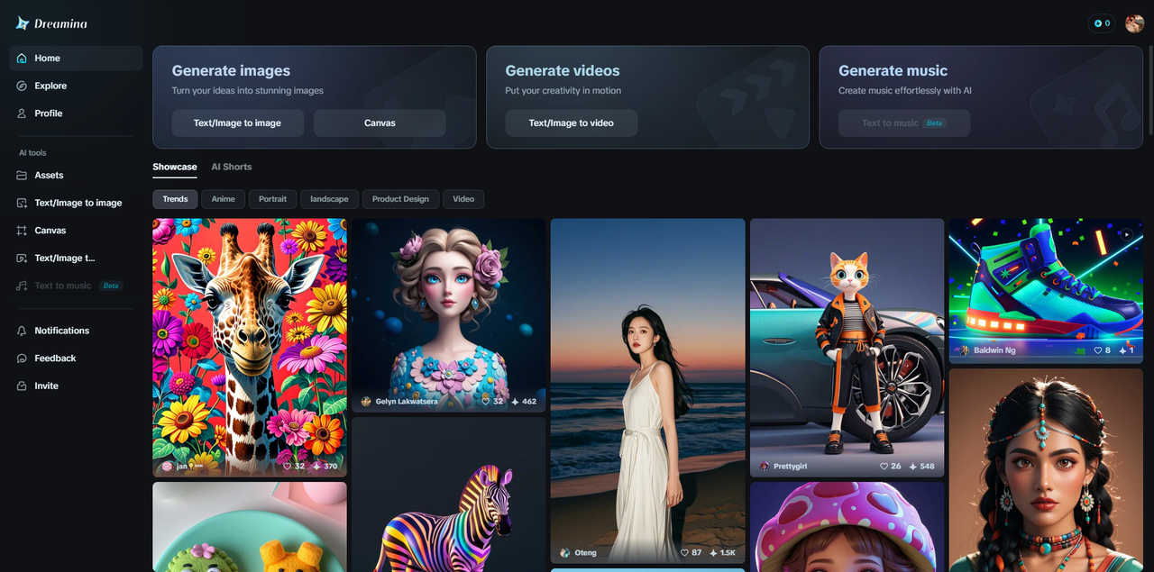Click the Text/Image to image button

pyautogui.click(x=237, y=123)
